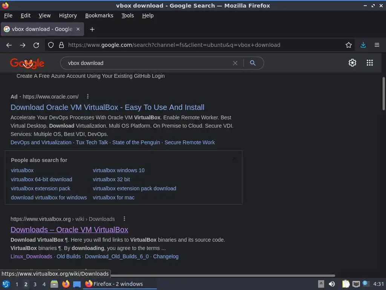Open Download Oracle VM VirtualBox ad link

107,107
